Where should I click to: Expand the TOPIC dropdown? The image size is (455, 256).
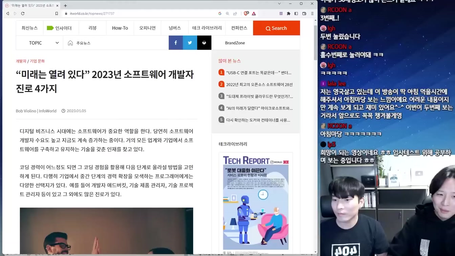(40, 43)
